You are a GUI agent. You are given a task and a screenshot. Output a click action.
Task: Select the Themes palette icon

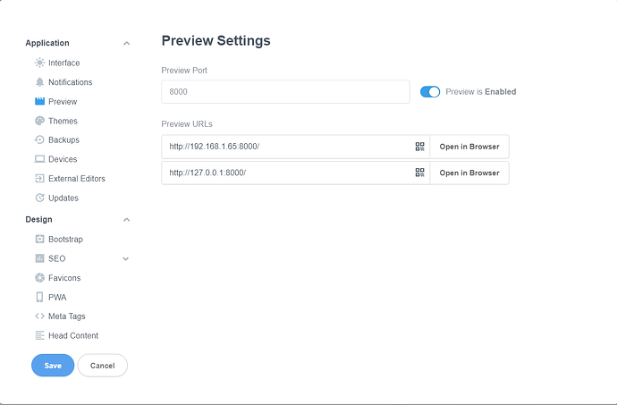[x=39, y=121]
